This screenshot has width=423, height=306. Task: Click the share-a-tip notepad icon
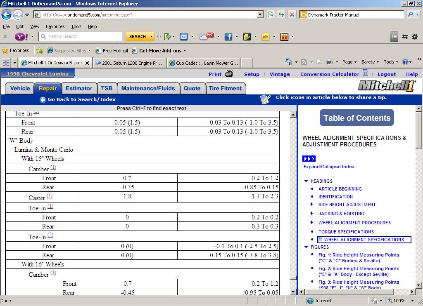coord(265,99)
